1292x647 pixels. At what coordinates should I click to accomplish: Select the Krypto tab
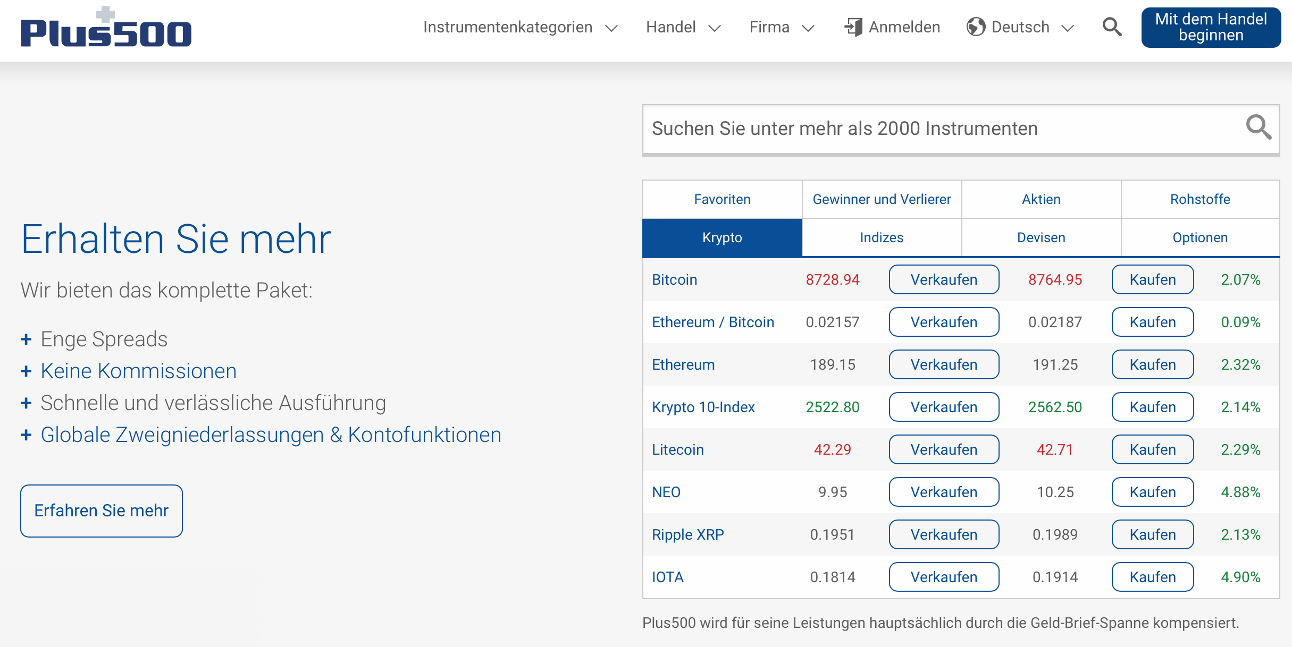pyautogui.click(x=722, y=237)
